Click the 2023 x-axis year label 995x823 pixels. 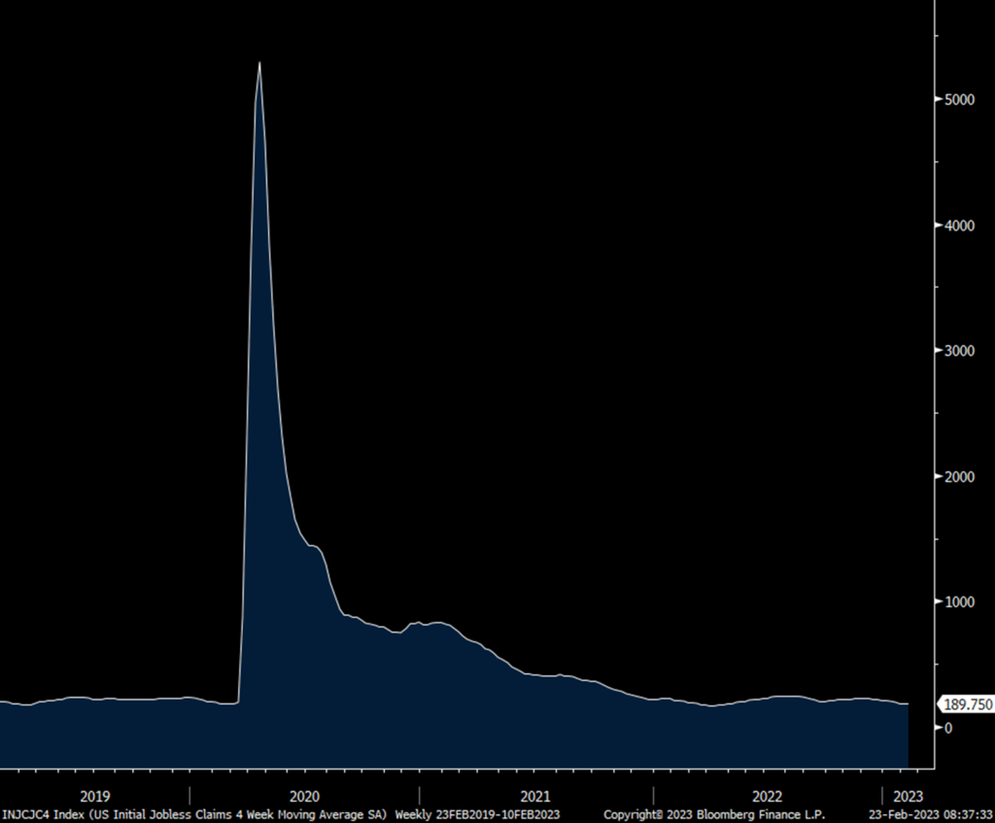coord(909,797)
